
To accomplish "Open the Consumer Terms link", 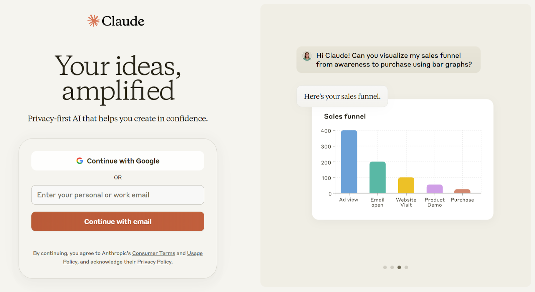I will [x=153, y=253].
